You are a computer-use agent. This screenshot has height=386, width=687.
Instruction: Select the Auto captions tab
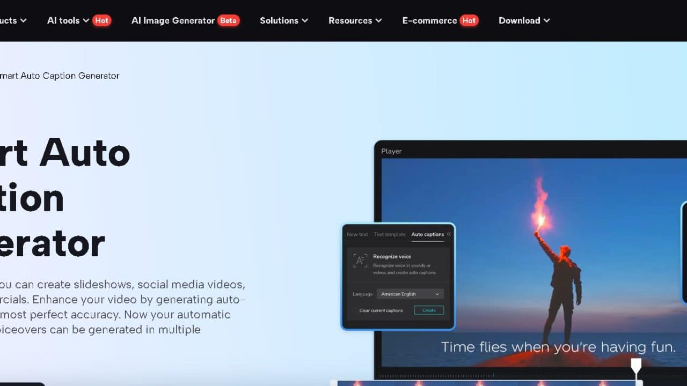pos(427,234)
